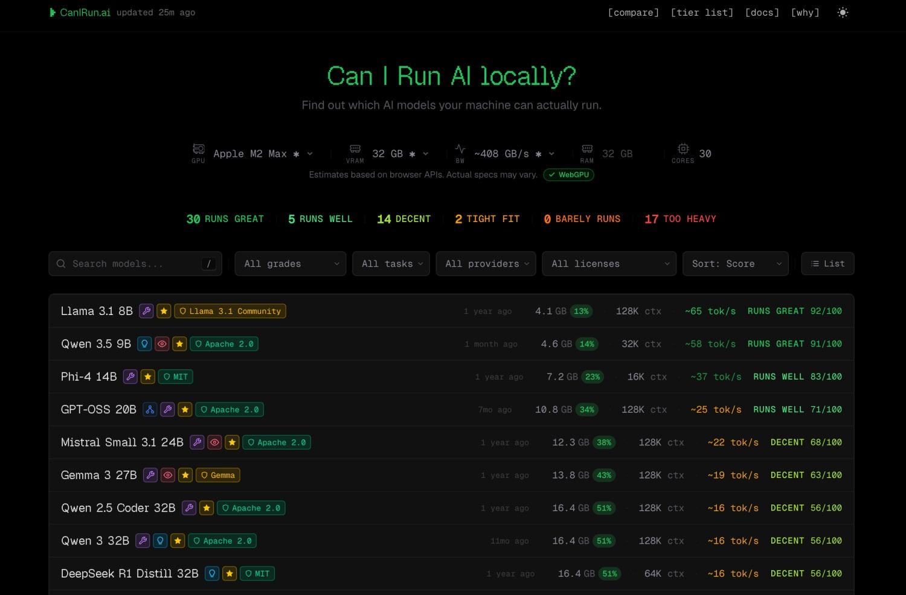Filter by 17 TOO HEAVY models

(x=680, y=219)
